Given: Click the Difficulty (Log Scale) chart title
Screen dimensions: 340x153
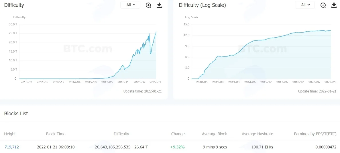Looking at the screenshot, I should [202, 5].
